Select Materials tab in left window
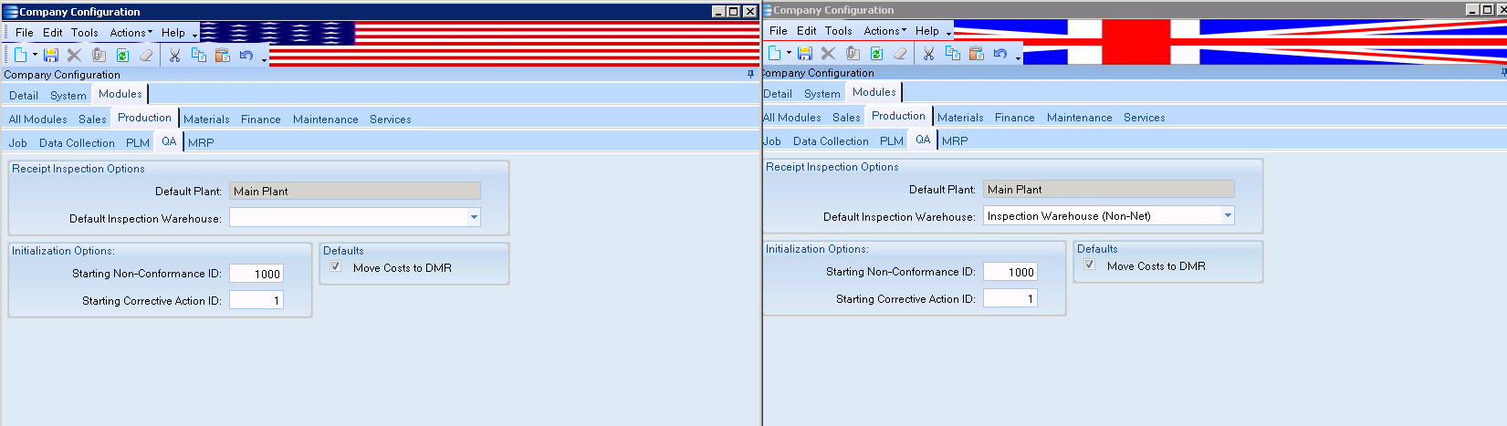This screenshot has height=426, width=1507. 206,119
